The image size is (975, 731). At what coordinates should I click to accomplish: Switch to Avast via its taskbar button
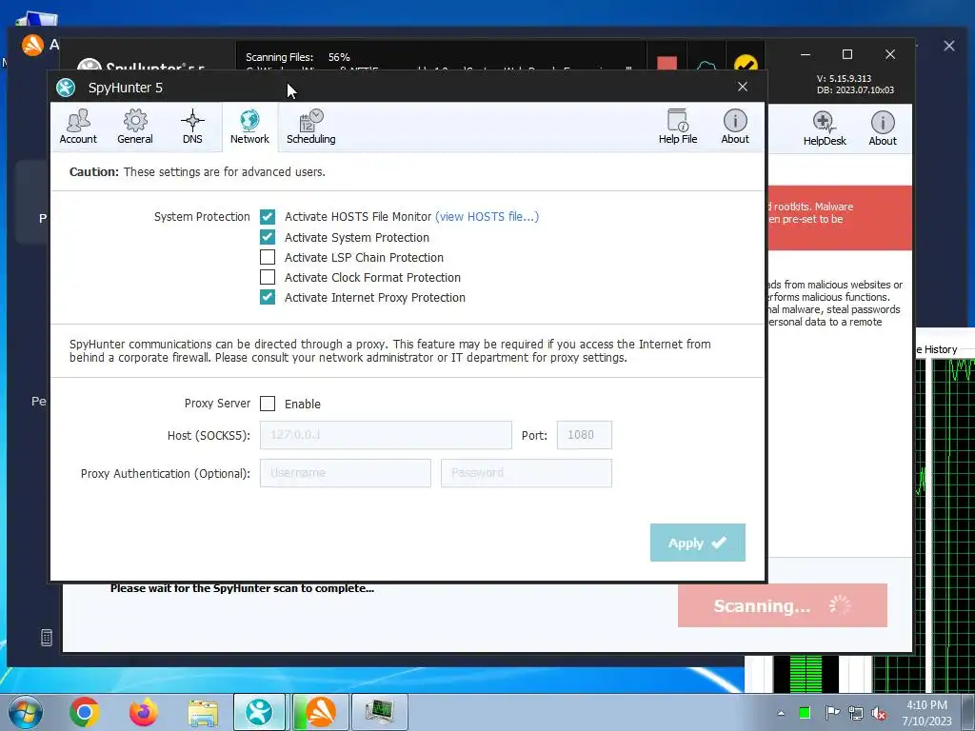[320, 712]
